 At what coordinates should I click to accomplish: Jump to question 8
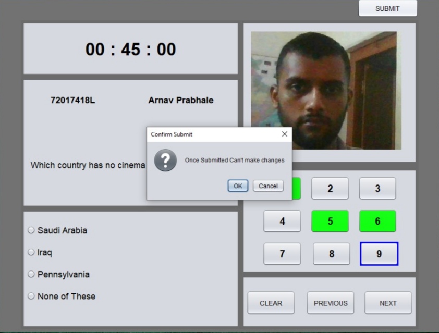click(330, 254)
